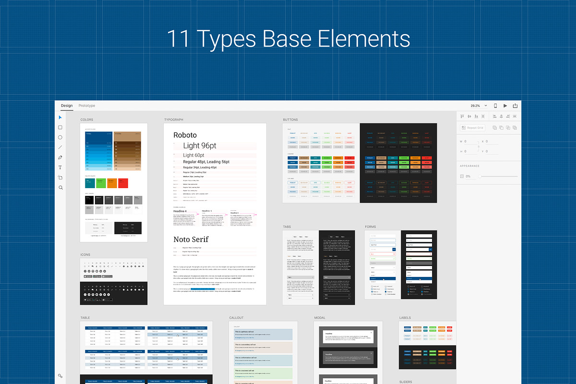Click the green helper color swatch
This screenshot has height=384, width=576.
pos(101,183)
